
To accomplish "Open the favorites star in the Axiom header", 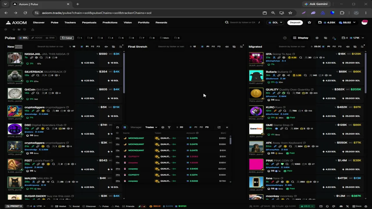I will (309, 22).
